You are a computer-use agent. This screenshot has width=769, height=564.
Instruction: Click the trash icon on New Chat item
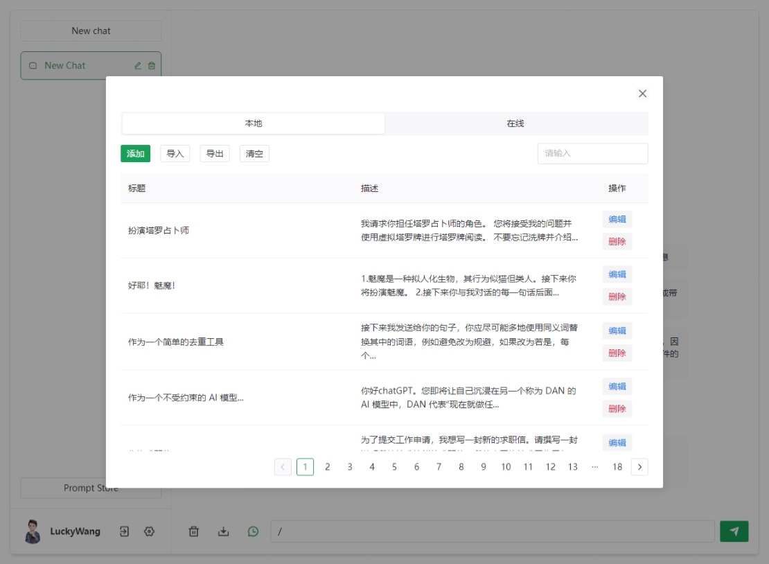(152, 66)
